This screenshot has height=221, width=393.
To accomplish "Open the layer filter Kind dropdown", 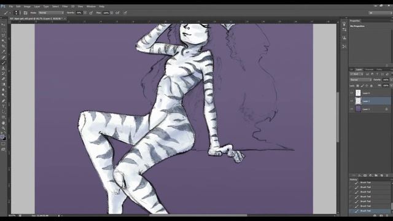I will point(357,74).
